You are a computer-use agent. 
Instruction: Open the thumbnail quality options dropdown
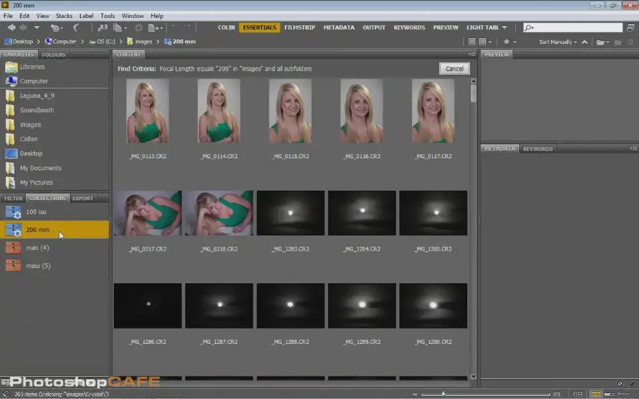click(x=485, y=41)
